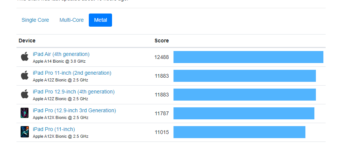This screenshot has width=338, height=143.
Task: Open iPad Pro 12.9-inch (4th generation) link
Action: point(74,92)
